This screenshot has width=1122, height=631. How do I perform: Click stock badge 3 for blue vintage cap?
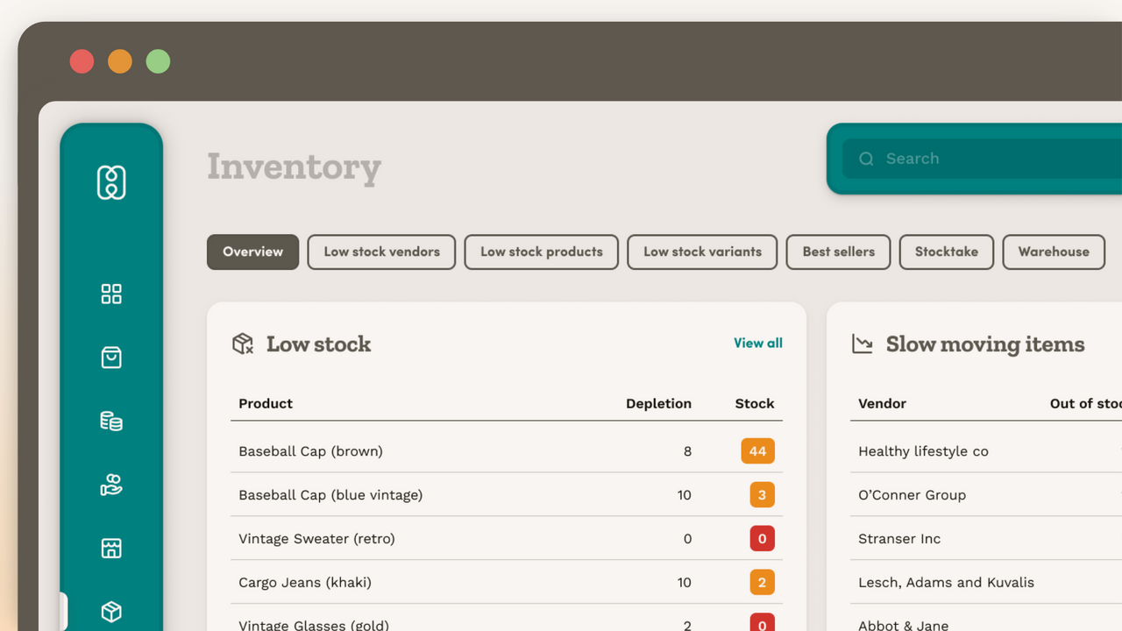[x=762, y=495]
